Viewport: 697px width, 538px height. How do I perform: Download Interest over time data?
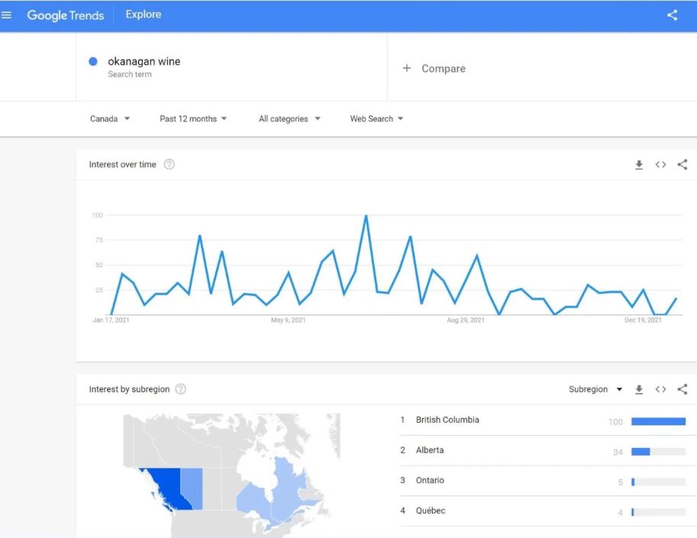tap(639, 165)
